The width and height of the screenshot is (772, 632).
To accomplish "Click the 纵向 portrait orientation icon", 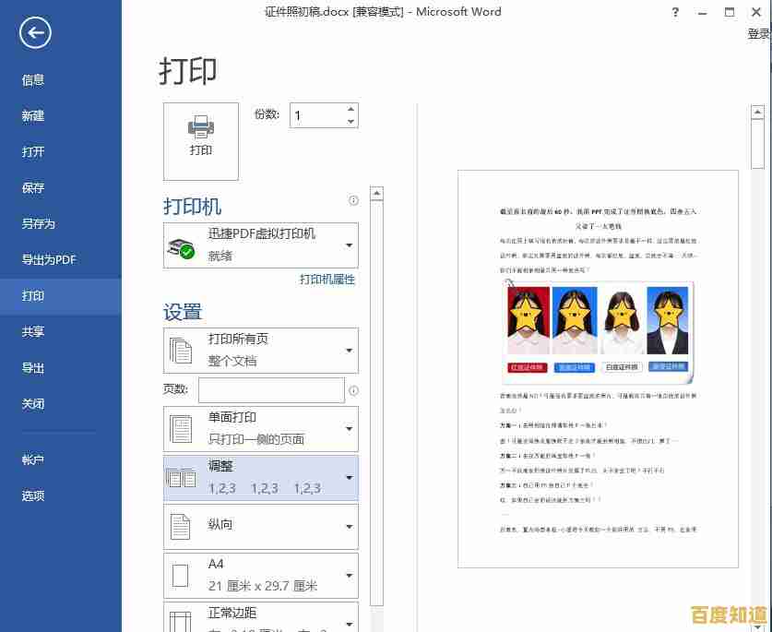I will coord(183,526).
